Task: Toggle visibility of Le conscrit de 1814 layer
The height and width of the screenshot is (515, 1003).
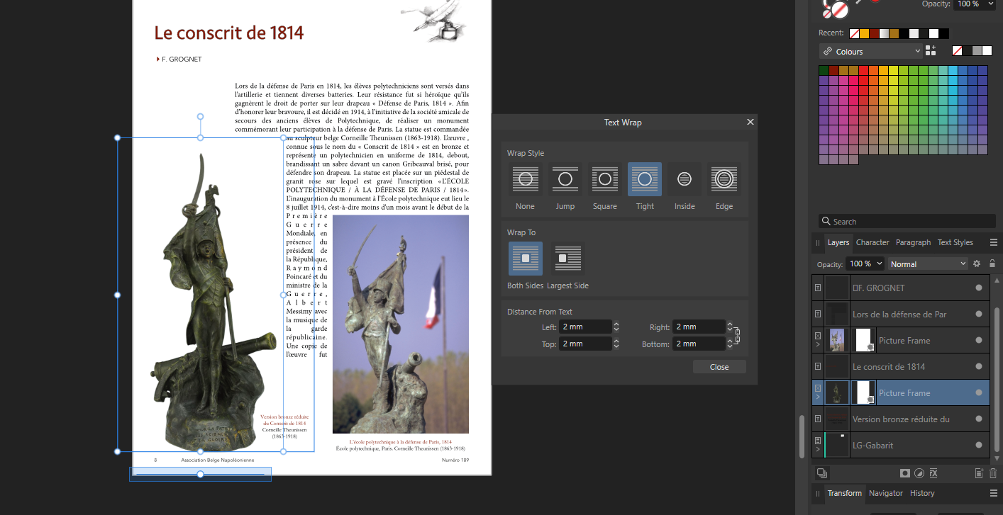Action: click(x=979, y=367)
